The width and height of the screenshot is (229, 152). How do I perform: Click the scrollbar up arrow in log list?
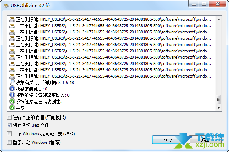(x=219, y=19)
